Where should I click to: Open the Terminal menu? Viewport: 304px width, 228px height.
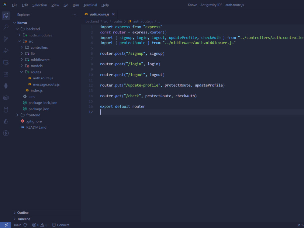90,5
